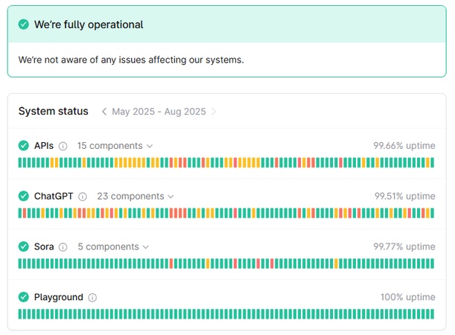455x335 pixels.
Task: Click the second bar (red) in ChatGPT timeline
Action: coord(25,213)
